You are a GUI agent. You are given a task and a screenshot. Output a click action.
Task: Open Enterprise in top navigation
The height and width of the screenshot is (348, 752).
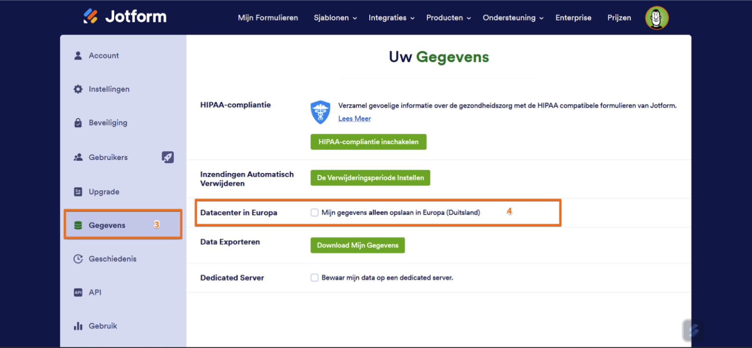tap(573, 18)
